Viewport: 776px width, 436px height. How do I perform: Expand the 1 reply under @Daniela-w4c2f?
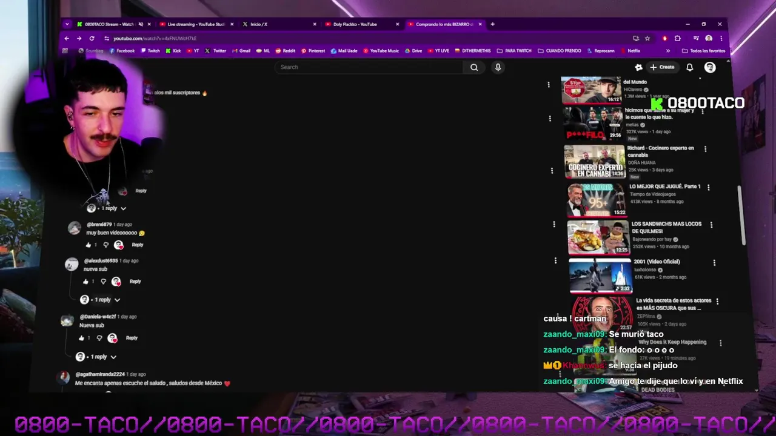coord(96,357)
